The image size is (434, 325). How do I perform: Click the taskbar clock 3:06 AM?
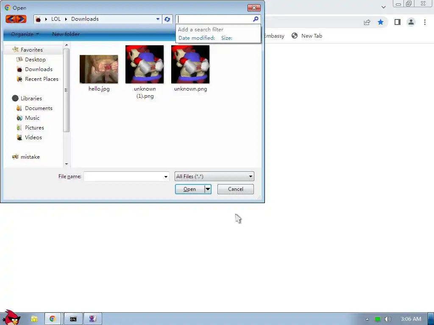(x=411, y=319)
